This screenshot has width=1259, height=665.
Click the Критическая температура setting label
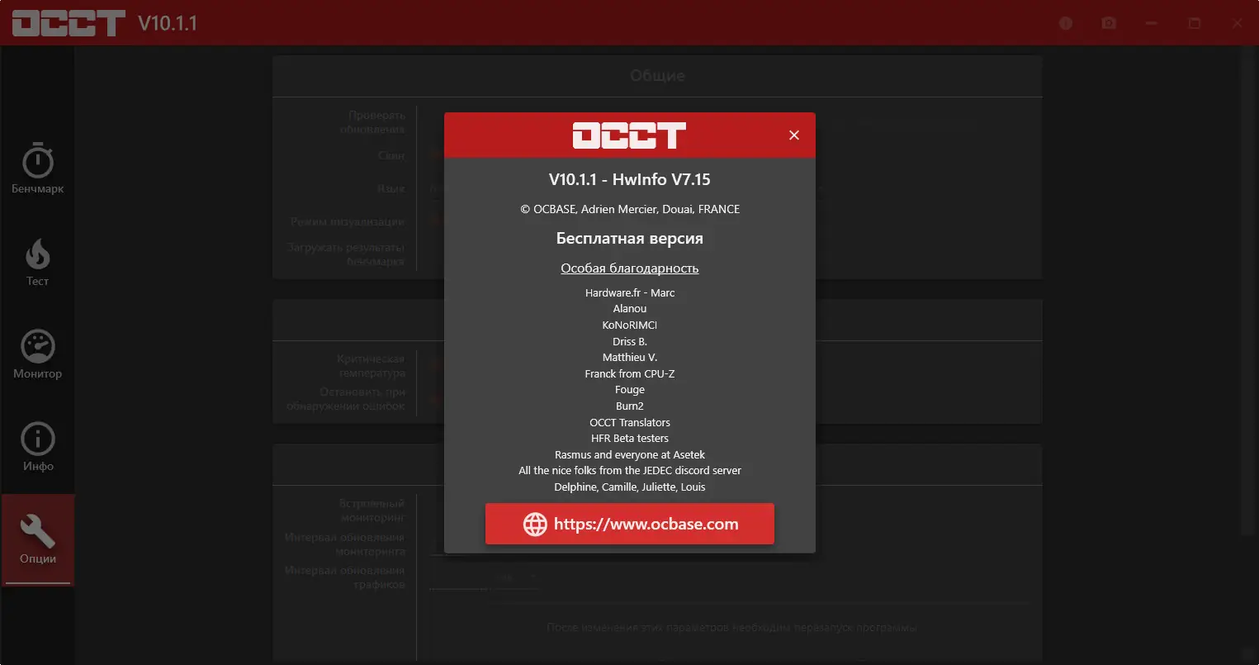tap(371, 366)
